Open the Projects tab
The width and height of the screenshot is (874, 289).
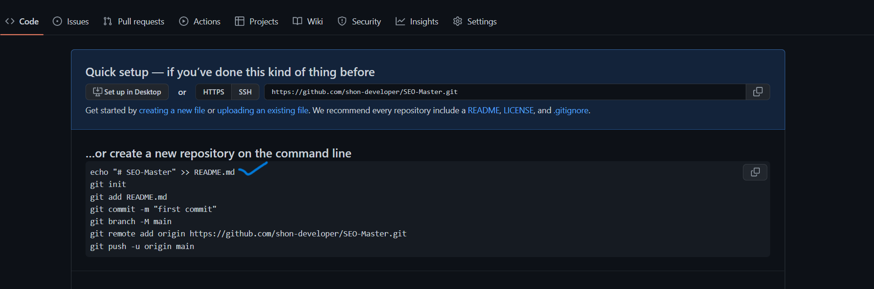tap(257, 22)
